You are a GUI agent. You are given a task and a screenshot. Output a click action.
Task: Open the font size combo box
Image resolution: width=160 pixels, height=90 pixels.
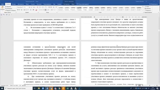pos(26,7)
